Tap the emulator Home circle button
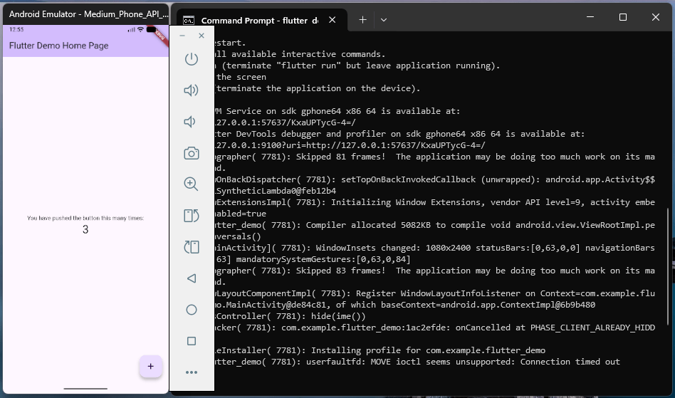 pos(192,310)
